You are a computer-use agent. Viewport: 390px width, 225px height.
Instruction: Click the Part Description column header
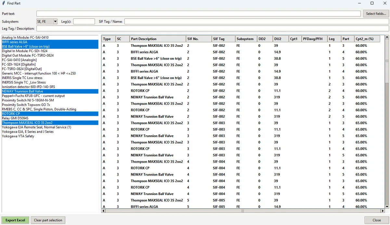point(158,39)
